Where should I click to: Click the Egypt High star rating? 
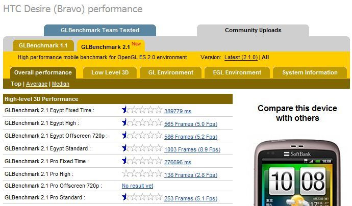tap(142, 122)
